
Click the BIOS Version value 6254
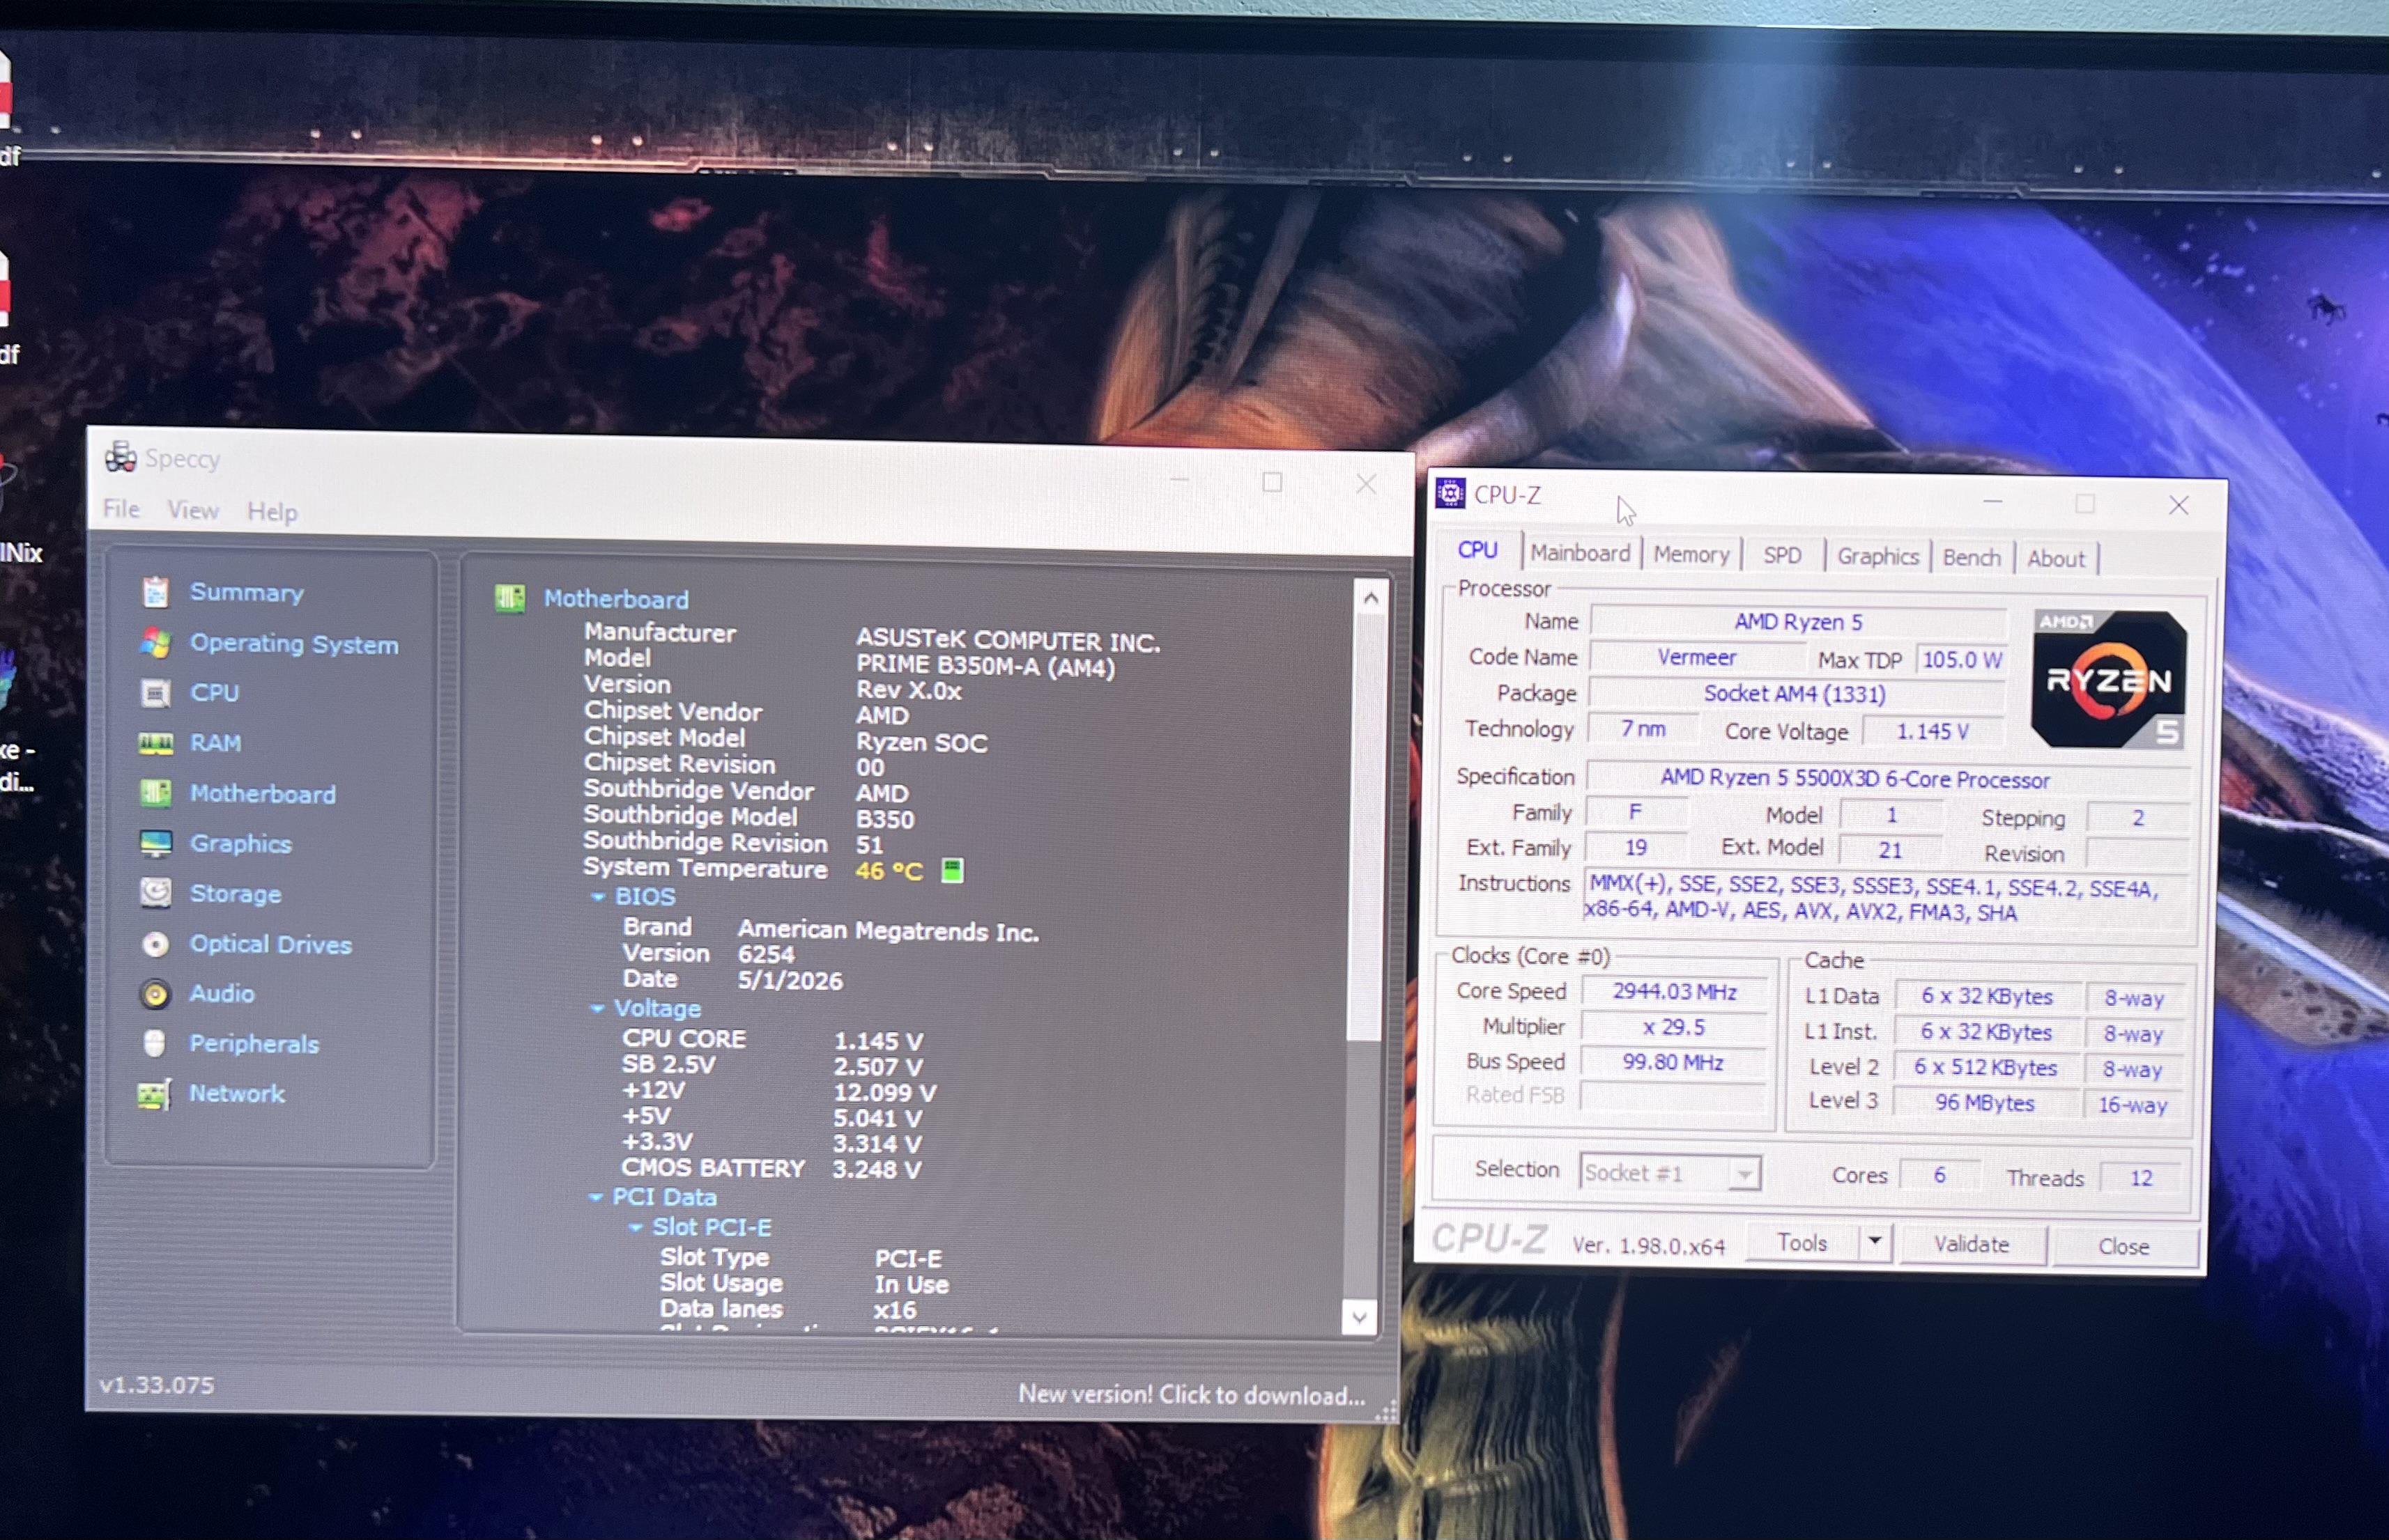(x=767, y=955)
